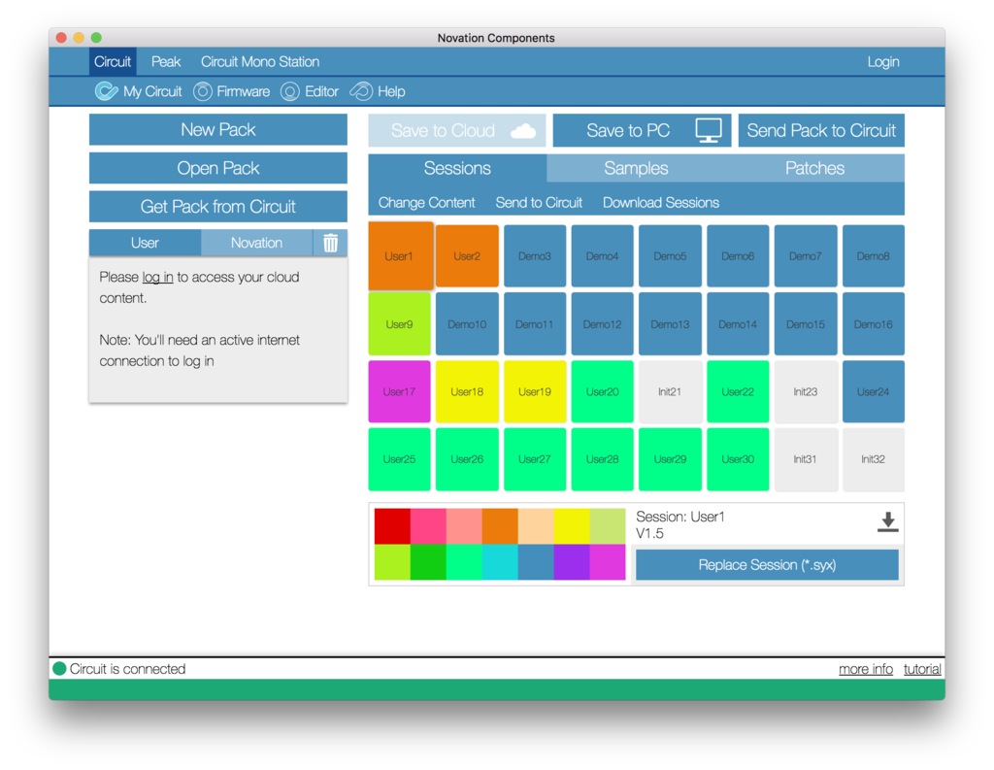Select the Init32 session pad
The height and width of the screenshot is (770, 994).
coord(874,459)
